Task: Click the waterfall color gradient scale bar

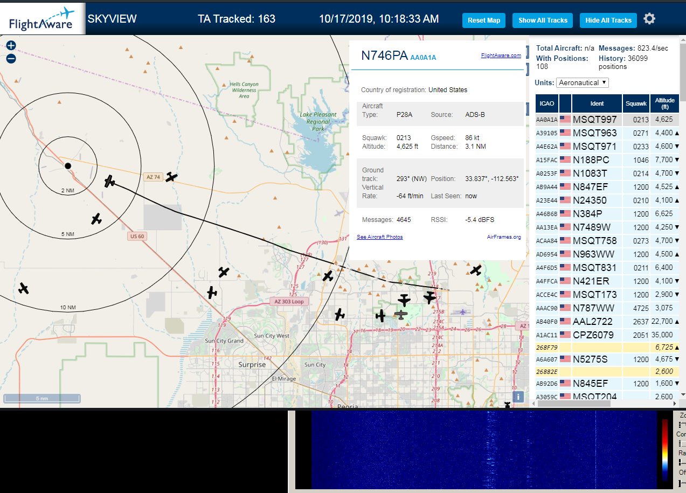Action: coord(665,449)
